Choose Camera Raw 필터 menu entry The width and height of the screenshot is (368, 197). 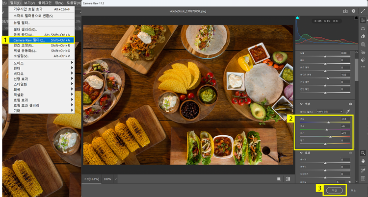[x=42, y=40]
